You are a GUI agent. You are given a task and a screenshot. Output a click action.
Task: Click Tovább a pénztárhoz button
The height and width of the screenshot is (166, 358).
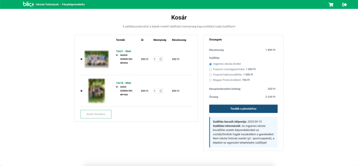click(243, 109)
